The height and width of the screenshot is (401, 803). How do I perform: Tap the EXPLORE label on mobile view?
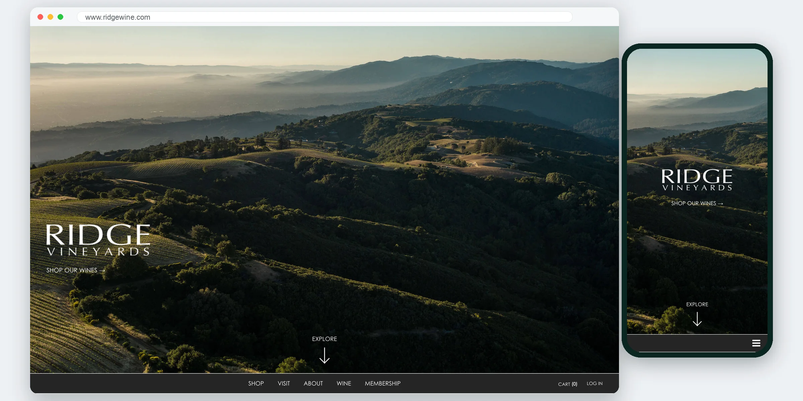tap(697, 304)
